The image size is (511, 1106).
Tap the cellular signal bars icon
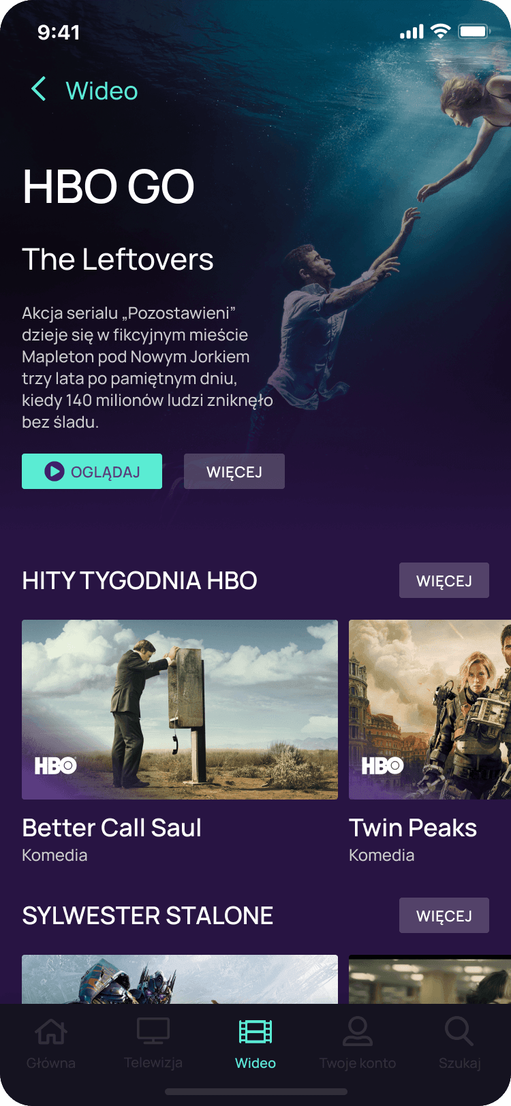tap(412, 31)
